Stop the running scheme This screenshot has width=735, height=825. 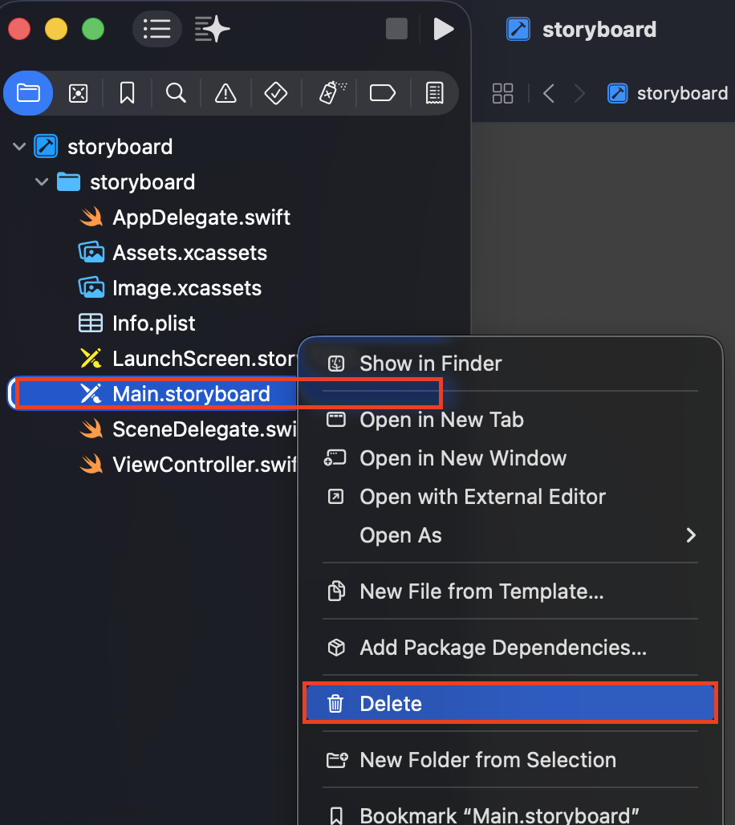coord(396,29)
